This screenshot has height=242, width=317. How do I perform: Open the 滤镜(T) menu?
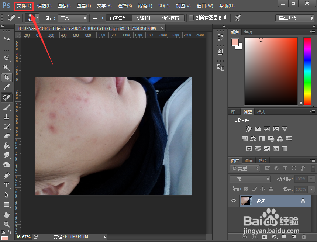click(145, 6)
